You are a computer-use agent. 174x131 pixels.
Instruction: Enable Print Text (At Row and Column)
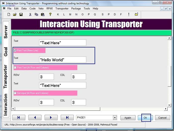click(15, 68)
